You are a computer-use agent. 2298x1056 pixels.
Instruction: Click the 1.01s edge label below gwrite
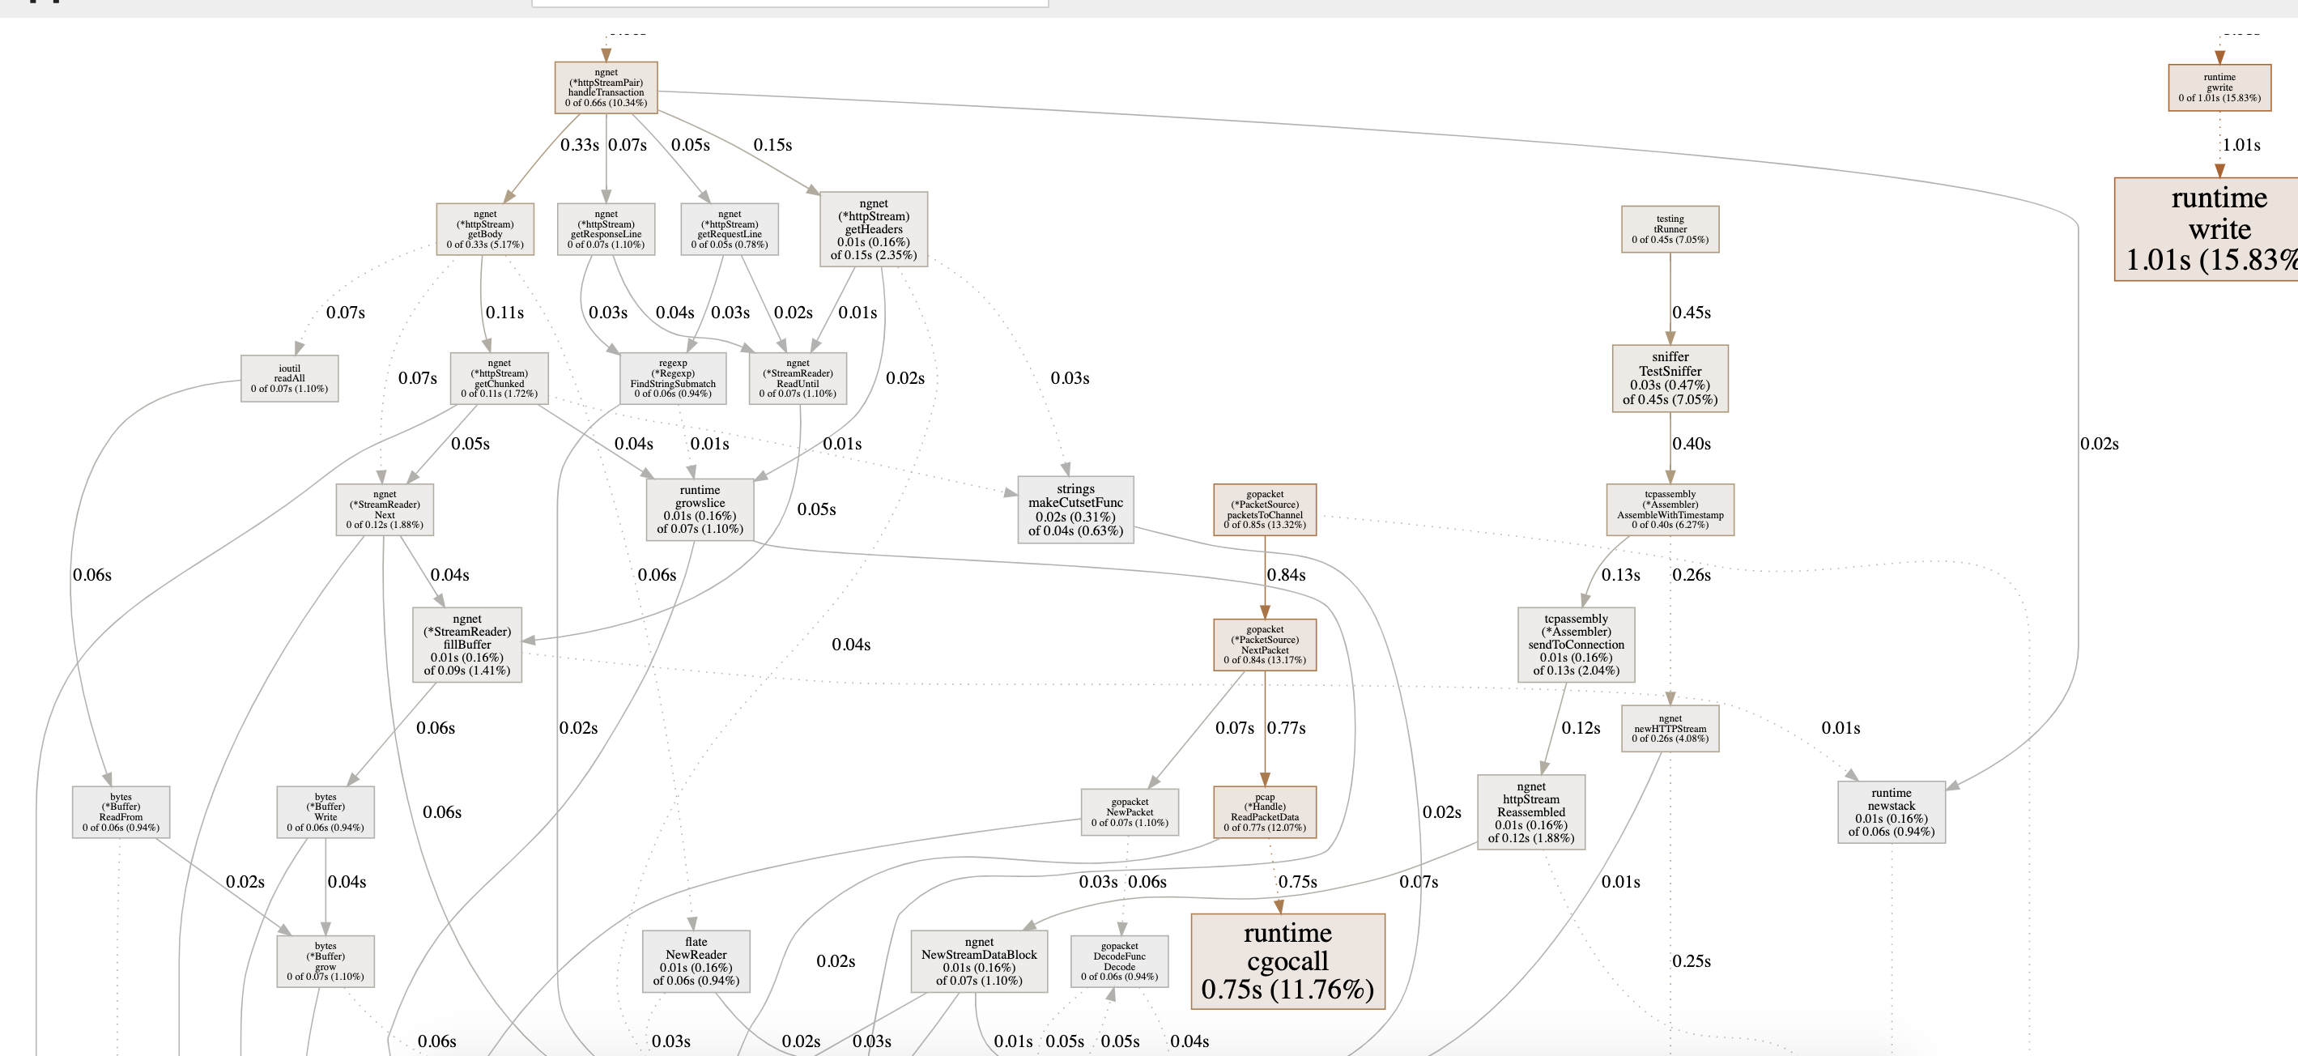tap(2241, 144)
